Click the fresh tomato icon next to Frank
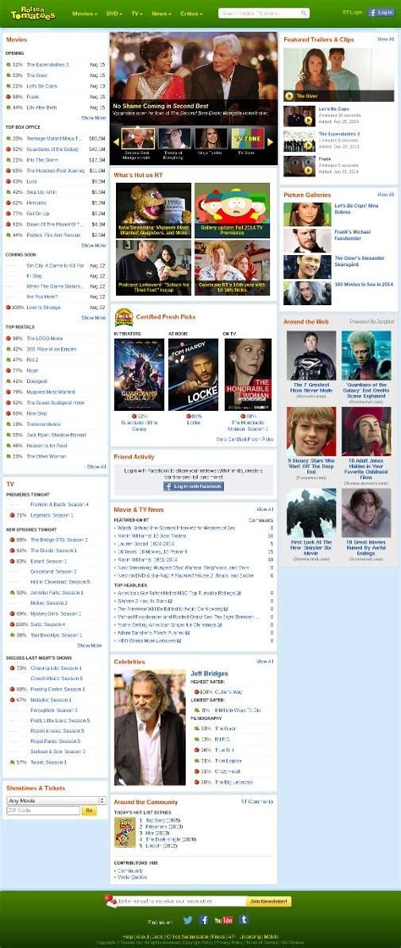The height and width of the screenshot is (948, 401). click(x=8, y=97)
